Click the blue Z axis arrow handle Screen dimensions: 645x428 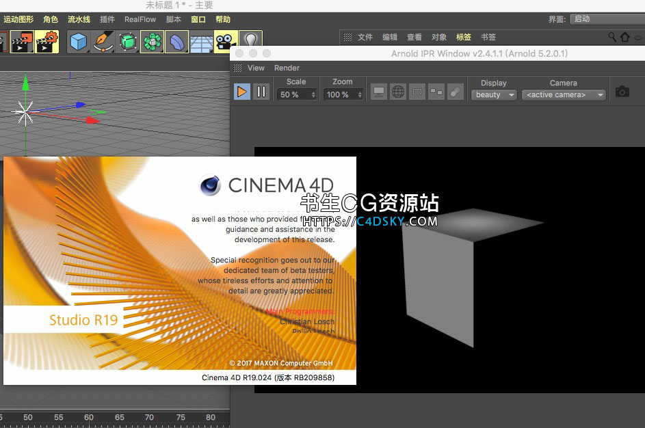(x=81, y=105)
